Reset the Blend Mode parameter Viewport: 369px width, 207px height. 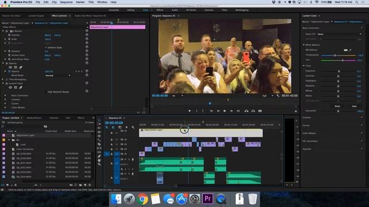87,75
